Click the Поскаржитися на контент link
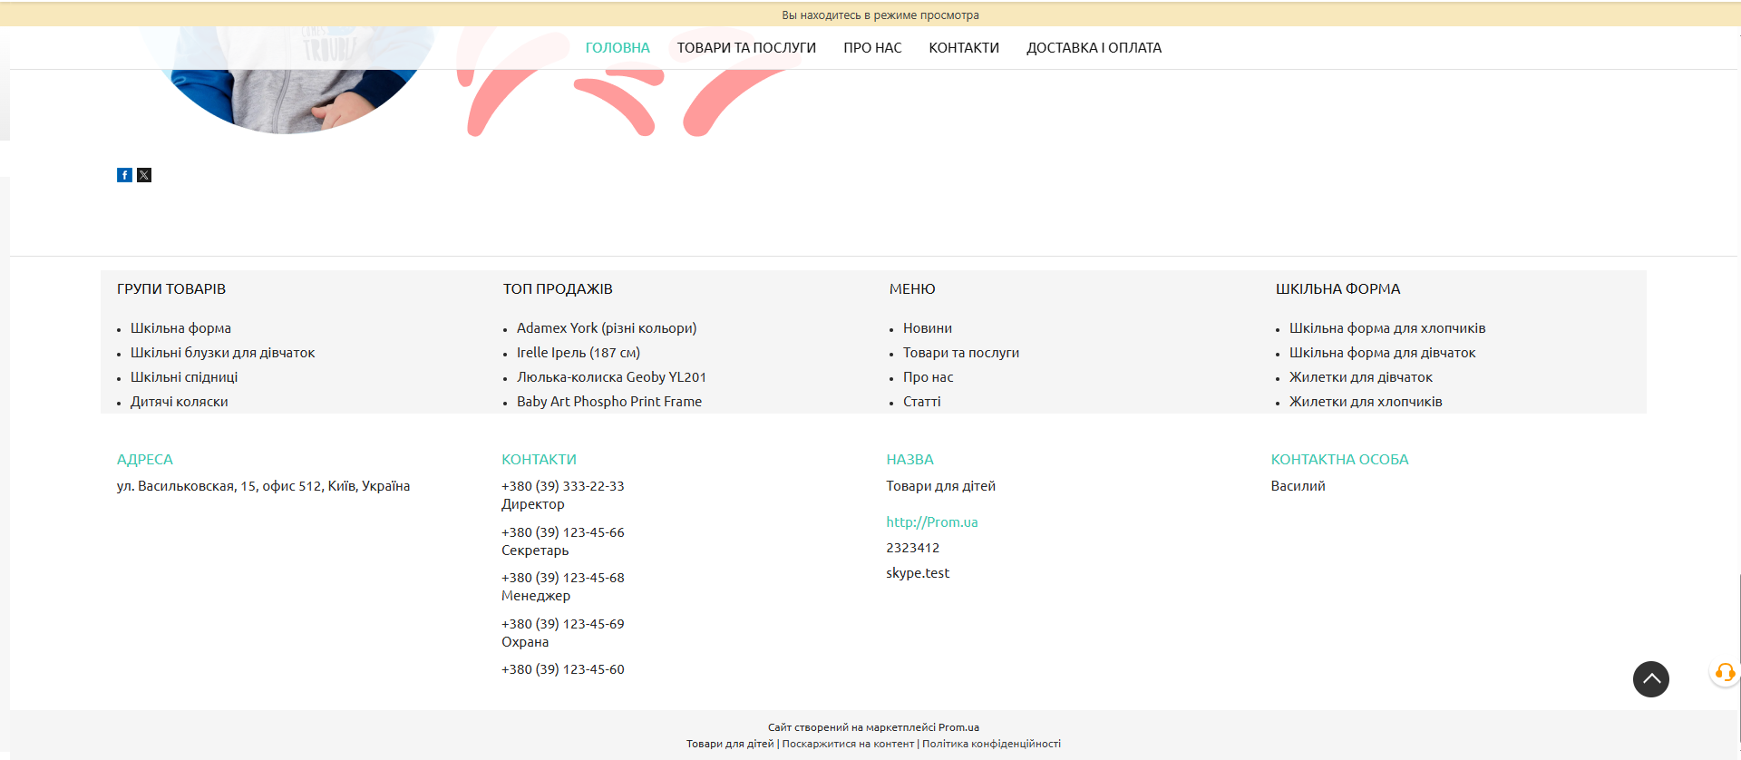Screen dimensions: 1741x760 pyautogui.click(x=847, y=744)
